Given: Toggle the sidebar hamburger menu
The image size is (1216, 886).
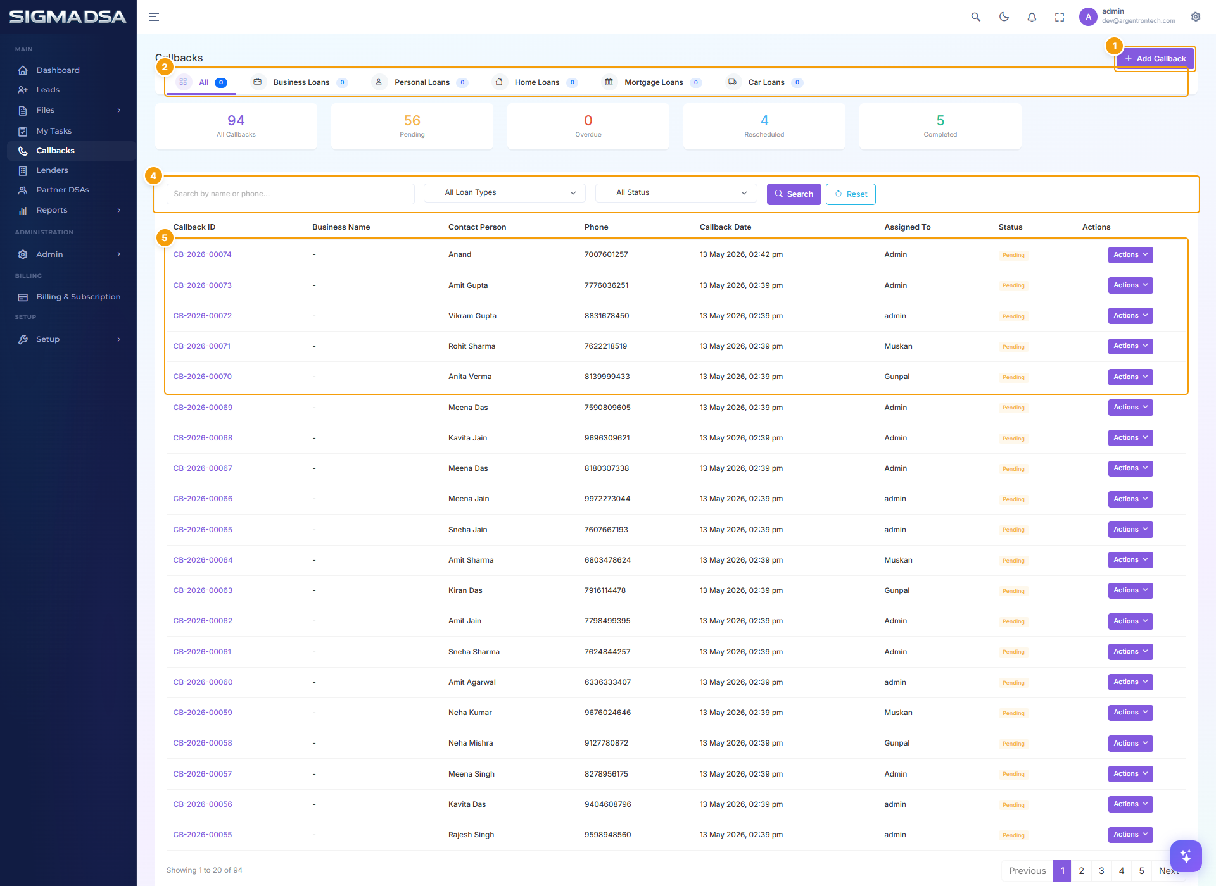Looking at the screenshot, I should pyautogui.click(x=154, y=17).
